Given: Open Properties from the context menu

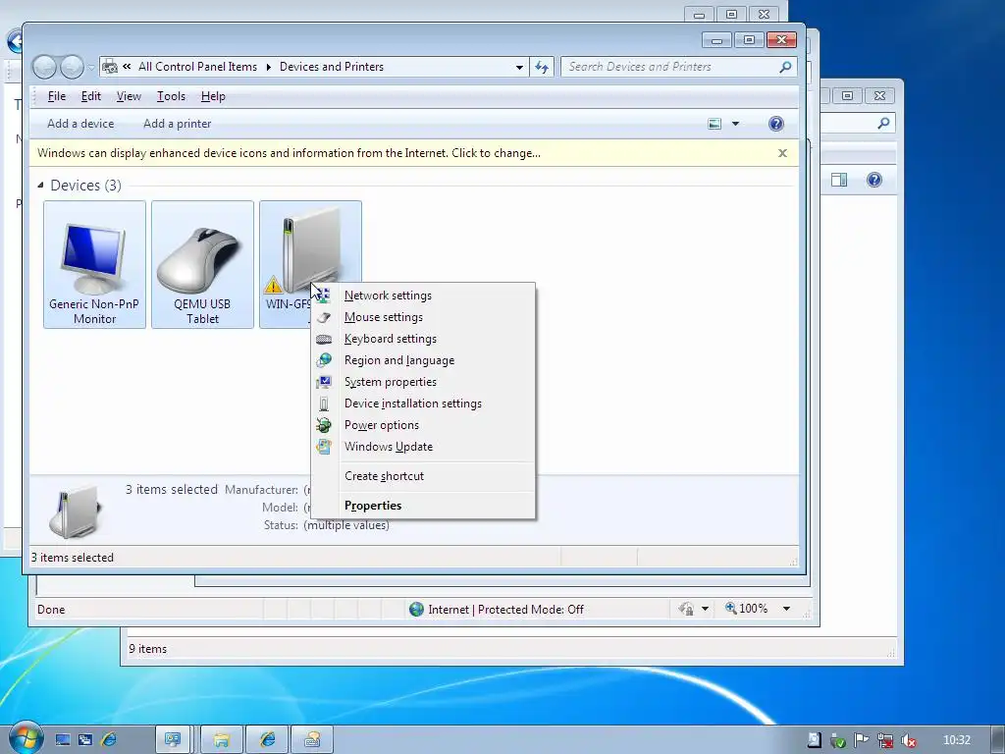Looking at the screenshot, I should [423, 506].
